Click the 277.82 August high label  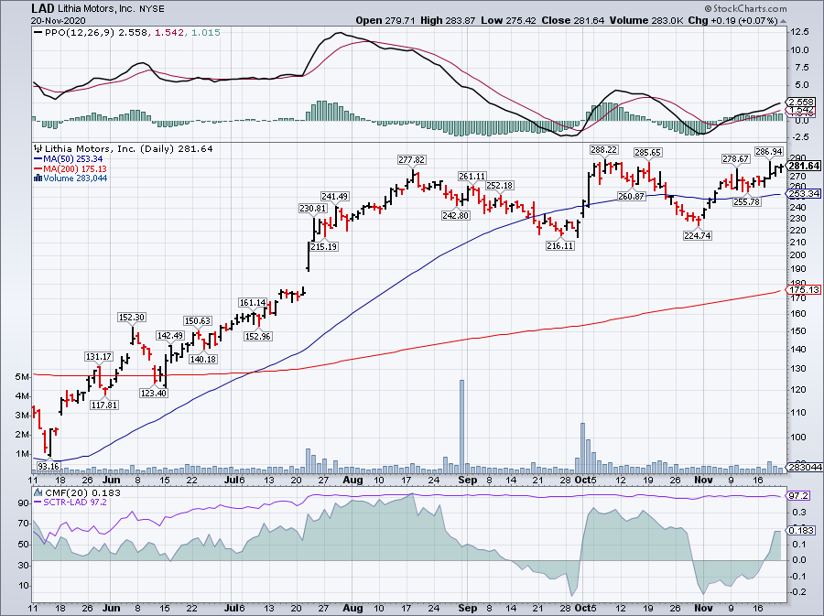click(412, 159)
